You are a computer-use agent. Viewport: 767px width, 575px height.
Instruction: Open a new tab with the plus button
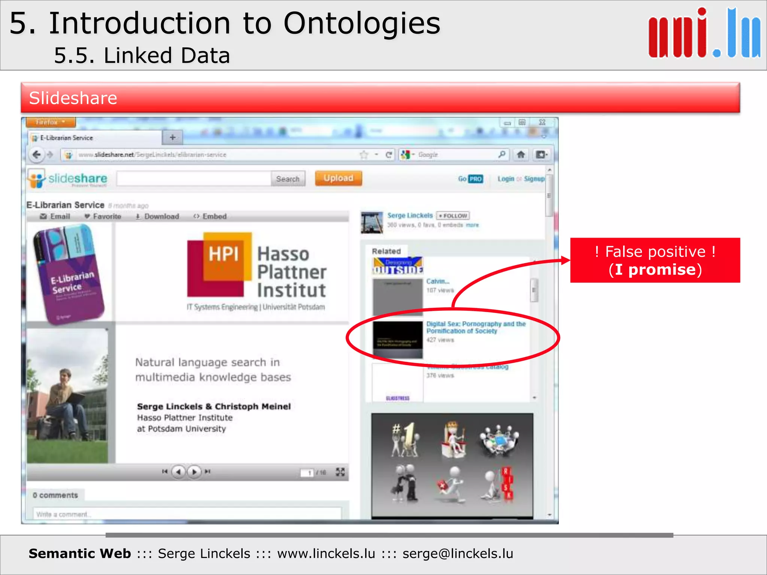click(173, 137)
